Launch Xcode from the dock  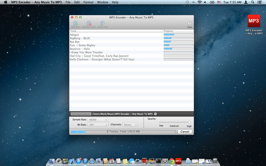72,161
